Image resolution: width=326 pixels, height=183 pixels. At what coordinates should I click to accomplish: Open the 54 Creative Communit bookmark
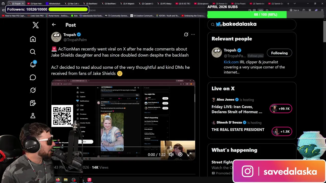(x=142, y=16)
